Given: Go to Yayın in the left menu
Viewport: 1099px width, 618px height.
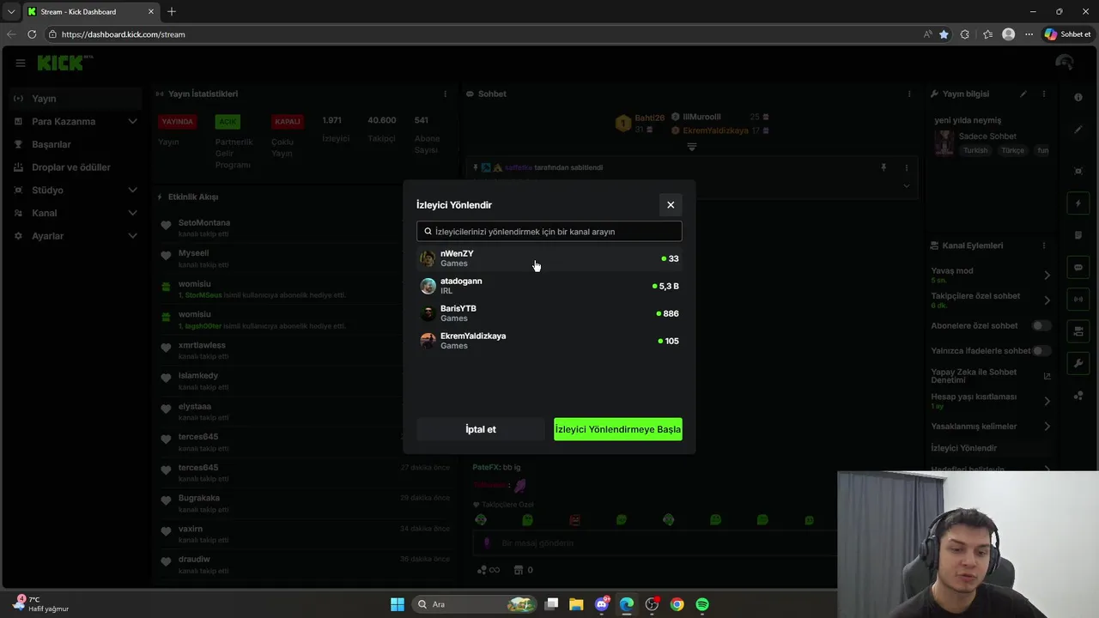Looking at the screenshot, I should 75,99.
